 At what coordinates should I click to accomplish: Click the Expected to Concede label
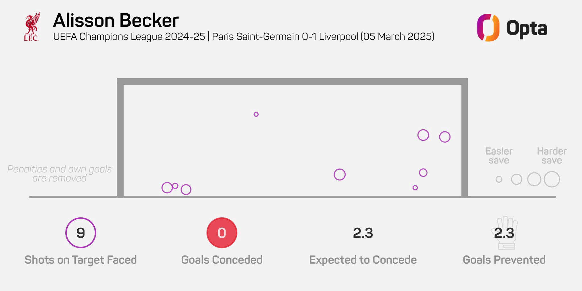(363, 260)
